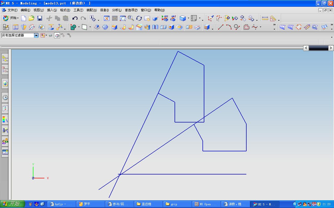Click the Measure Angle icon
This screenshot has height=208, width=334.
(x=273, y=18)
